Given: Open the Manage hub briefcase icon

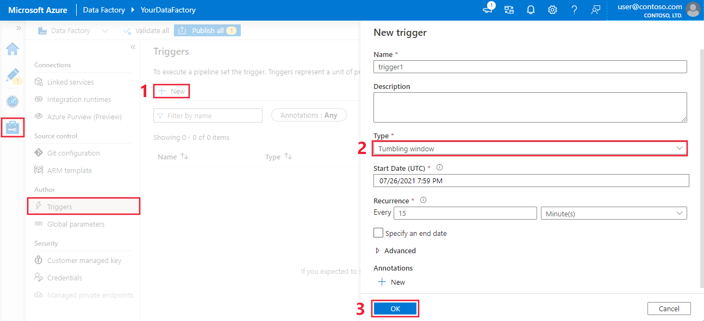Looking at the screenshot, I should [x=13, y=127].
